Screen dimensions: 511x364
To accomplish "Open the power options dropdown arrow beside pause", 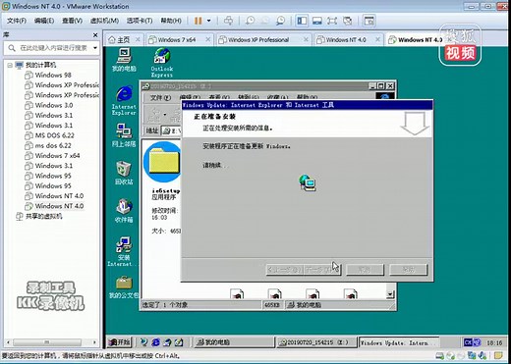I will [208, 21].
